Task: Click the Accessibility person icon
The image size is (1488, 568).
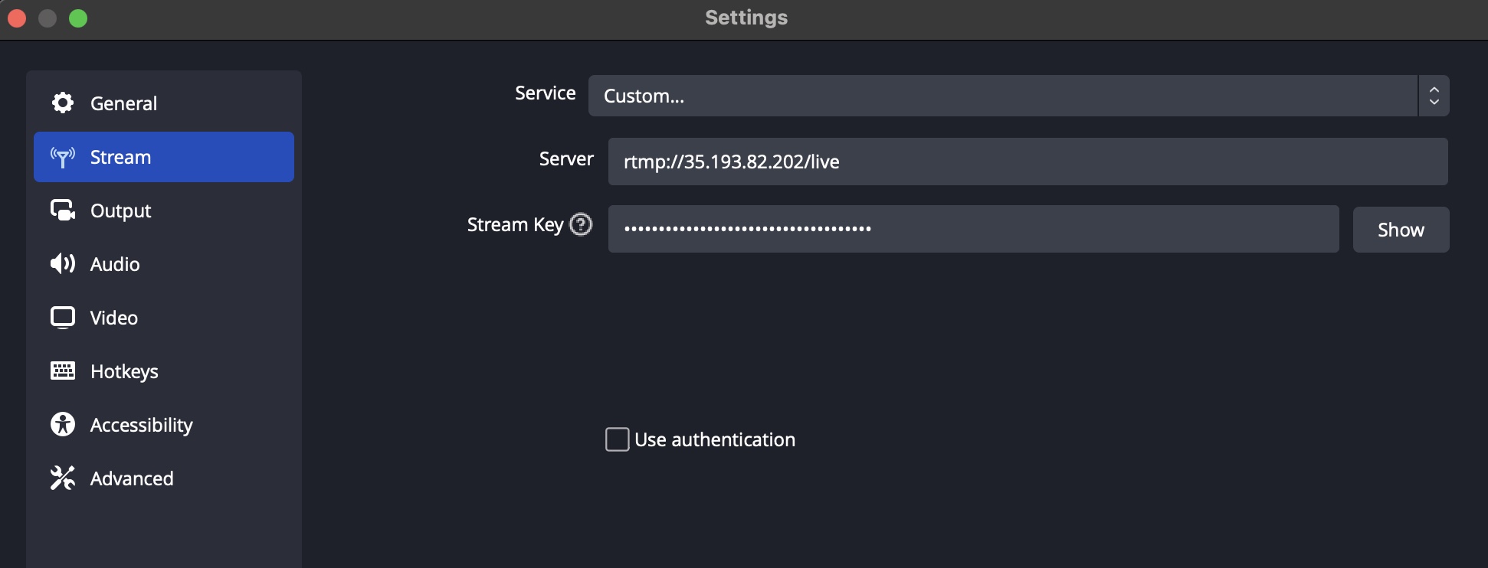Action: click(x=63, y=425)
